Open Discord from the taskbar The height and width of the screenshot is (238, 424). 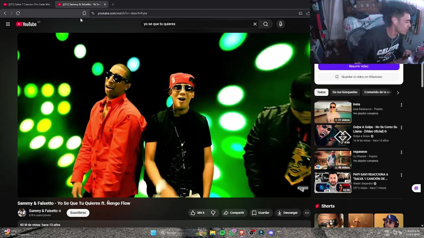click(271, 233)
